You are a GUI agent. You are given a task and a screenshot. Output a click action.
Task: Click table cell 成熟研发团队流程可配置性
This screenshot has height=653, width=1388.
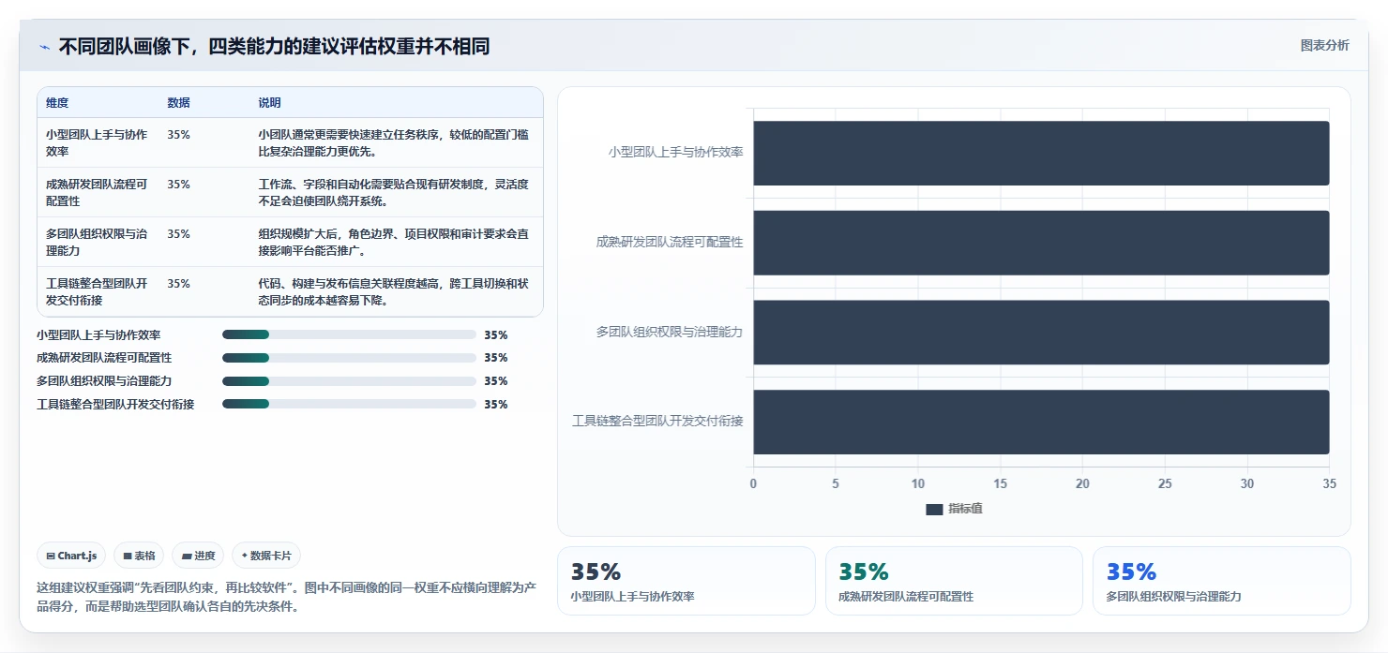tap(97, 192)
